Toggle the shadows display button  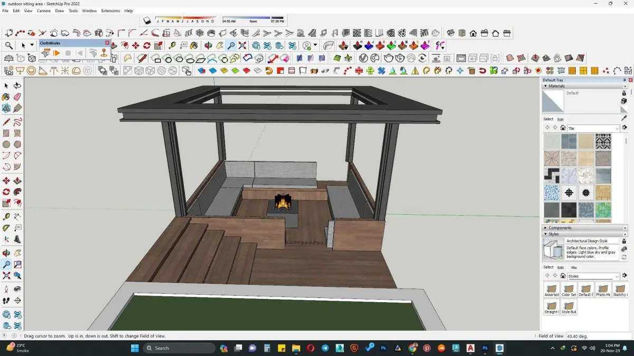click(147, 21)
